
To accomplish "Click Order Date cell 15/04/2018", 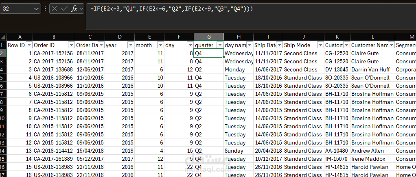I will [90, 151].
